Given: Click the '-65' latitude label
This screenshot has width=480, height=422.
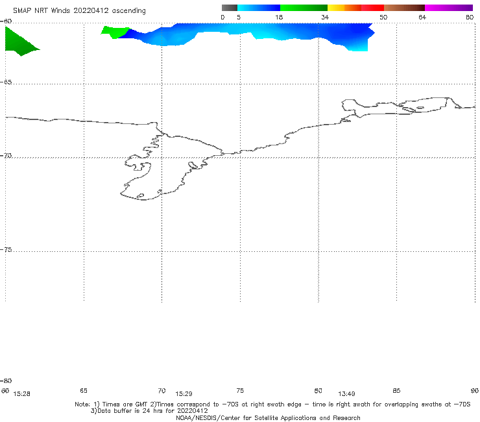Looking at the screenshot, I should (x=6, y=82).
